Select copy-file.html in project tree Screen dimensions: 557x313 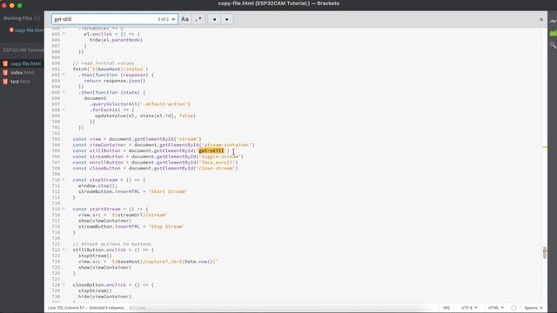pos(25,63)
